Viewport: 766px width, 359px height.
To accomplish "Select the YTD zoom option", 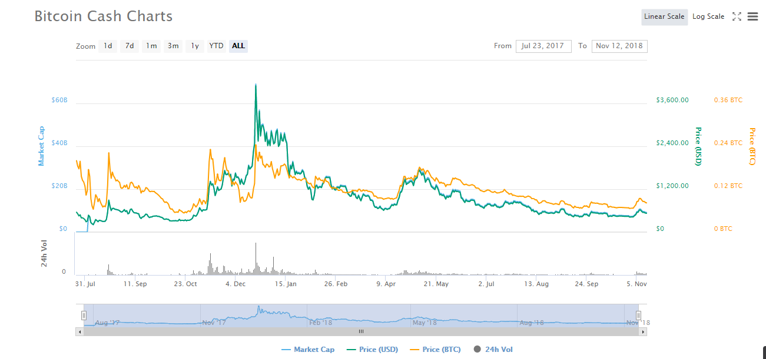I will (x=217, y=46).
